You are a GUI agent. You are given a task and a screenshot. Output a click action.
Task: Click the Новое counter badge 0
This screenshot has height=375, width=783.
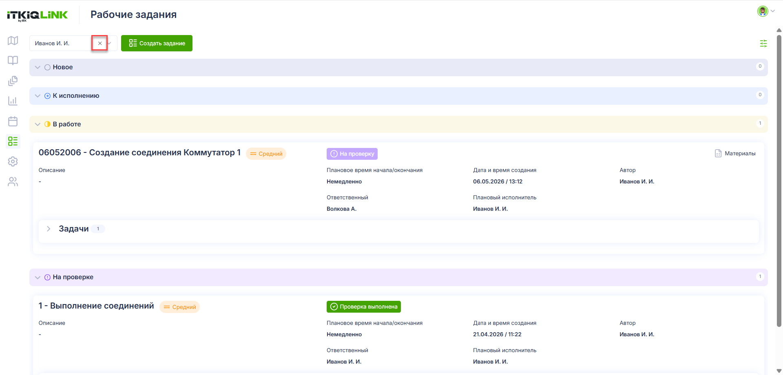(x=760, y=66)
